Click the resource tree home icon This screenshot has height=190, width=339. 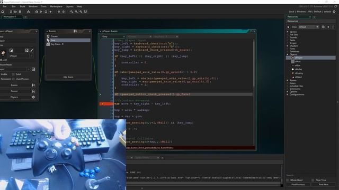pyautogui.click(x=288, y=27)
